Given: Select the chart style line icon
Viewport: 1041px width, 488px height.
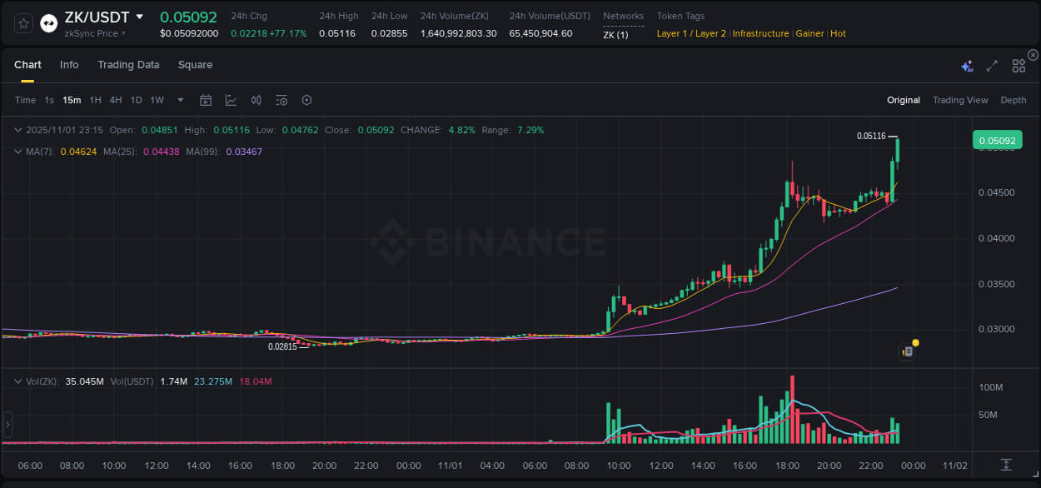Looking at the screenshot, I should (x=231, y=100).
